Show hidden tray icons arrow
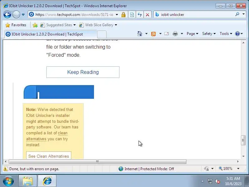Viewport: 249px width, 187px height. (x=203, y=181)
